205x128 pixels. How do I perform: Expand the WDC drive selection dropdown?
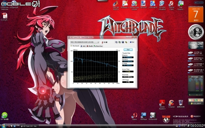98,42
